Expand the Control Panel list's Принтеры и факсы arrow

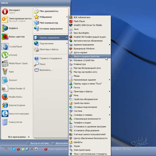[109, 91]
